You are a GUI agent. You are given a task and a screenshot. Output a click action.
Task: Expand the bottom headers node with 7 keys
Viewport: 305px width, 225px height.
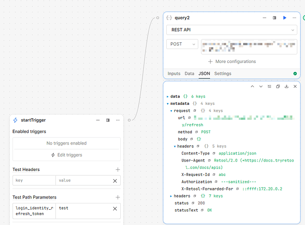[x=172, y=196]
